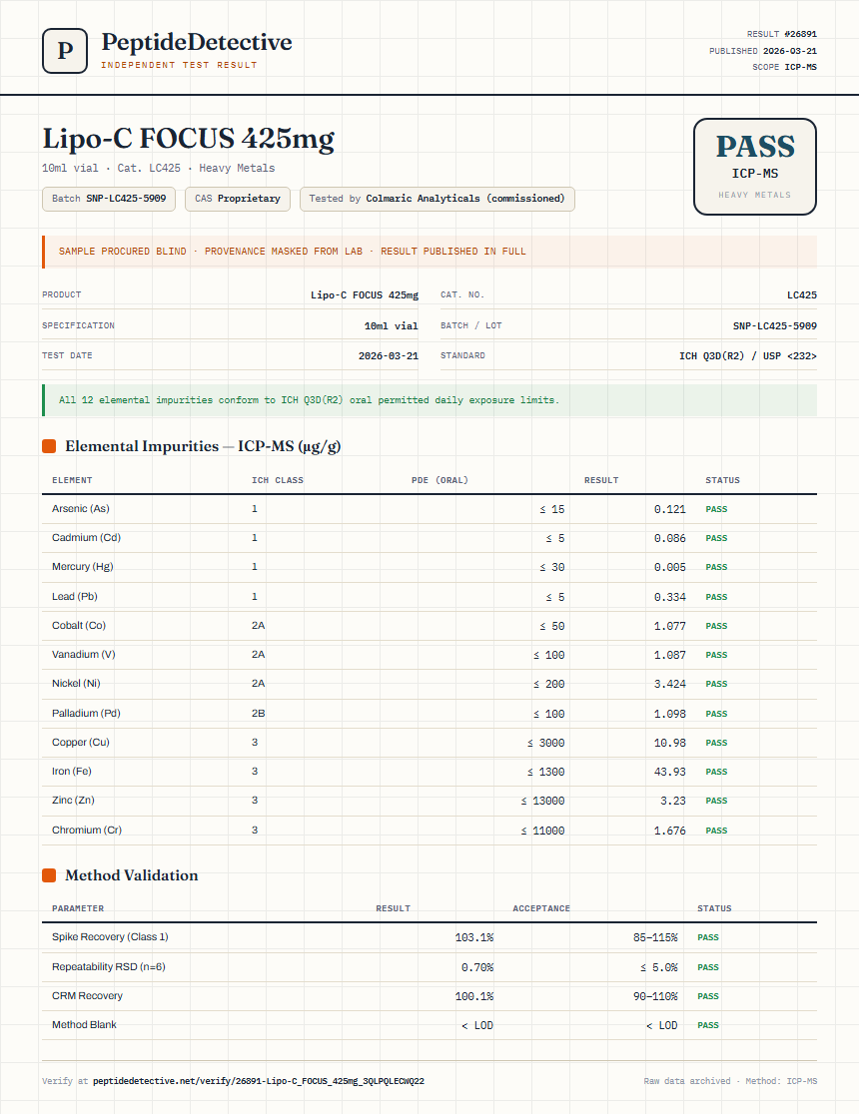The image size is (859, 1114).
Task: Click BATCH / LOT value SNP-LC425-5909
Action: pyautogui.click(x=775, y=326)
